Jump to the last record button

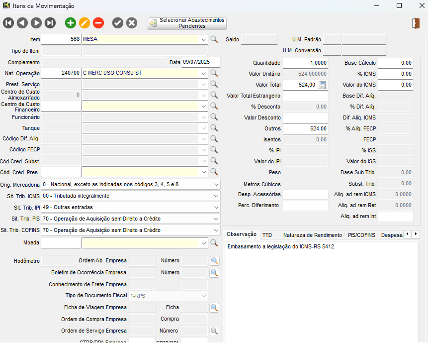pyautogui.click(x=50, y=22)
